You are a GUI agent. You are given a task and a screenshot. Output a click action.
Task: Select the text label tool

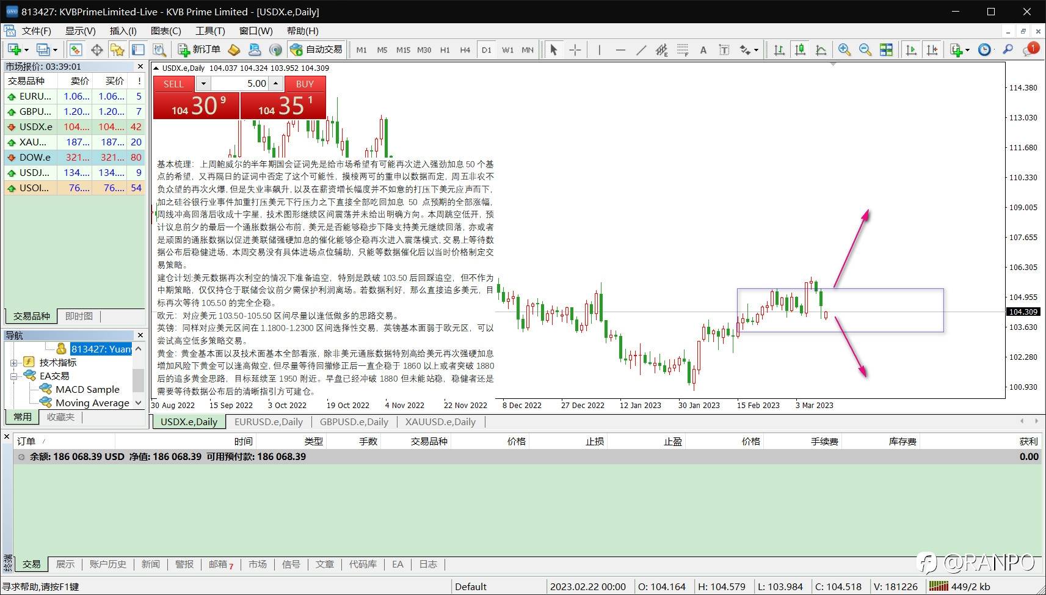(x=724, y=49)
